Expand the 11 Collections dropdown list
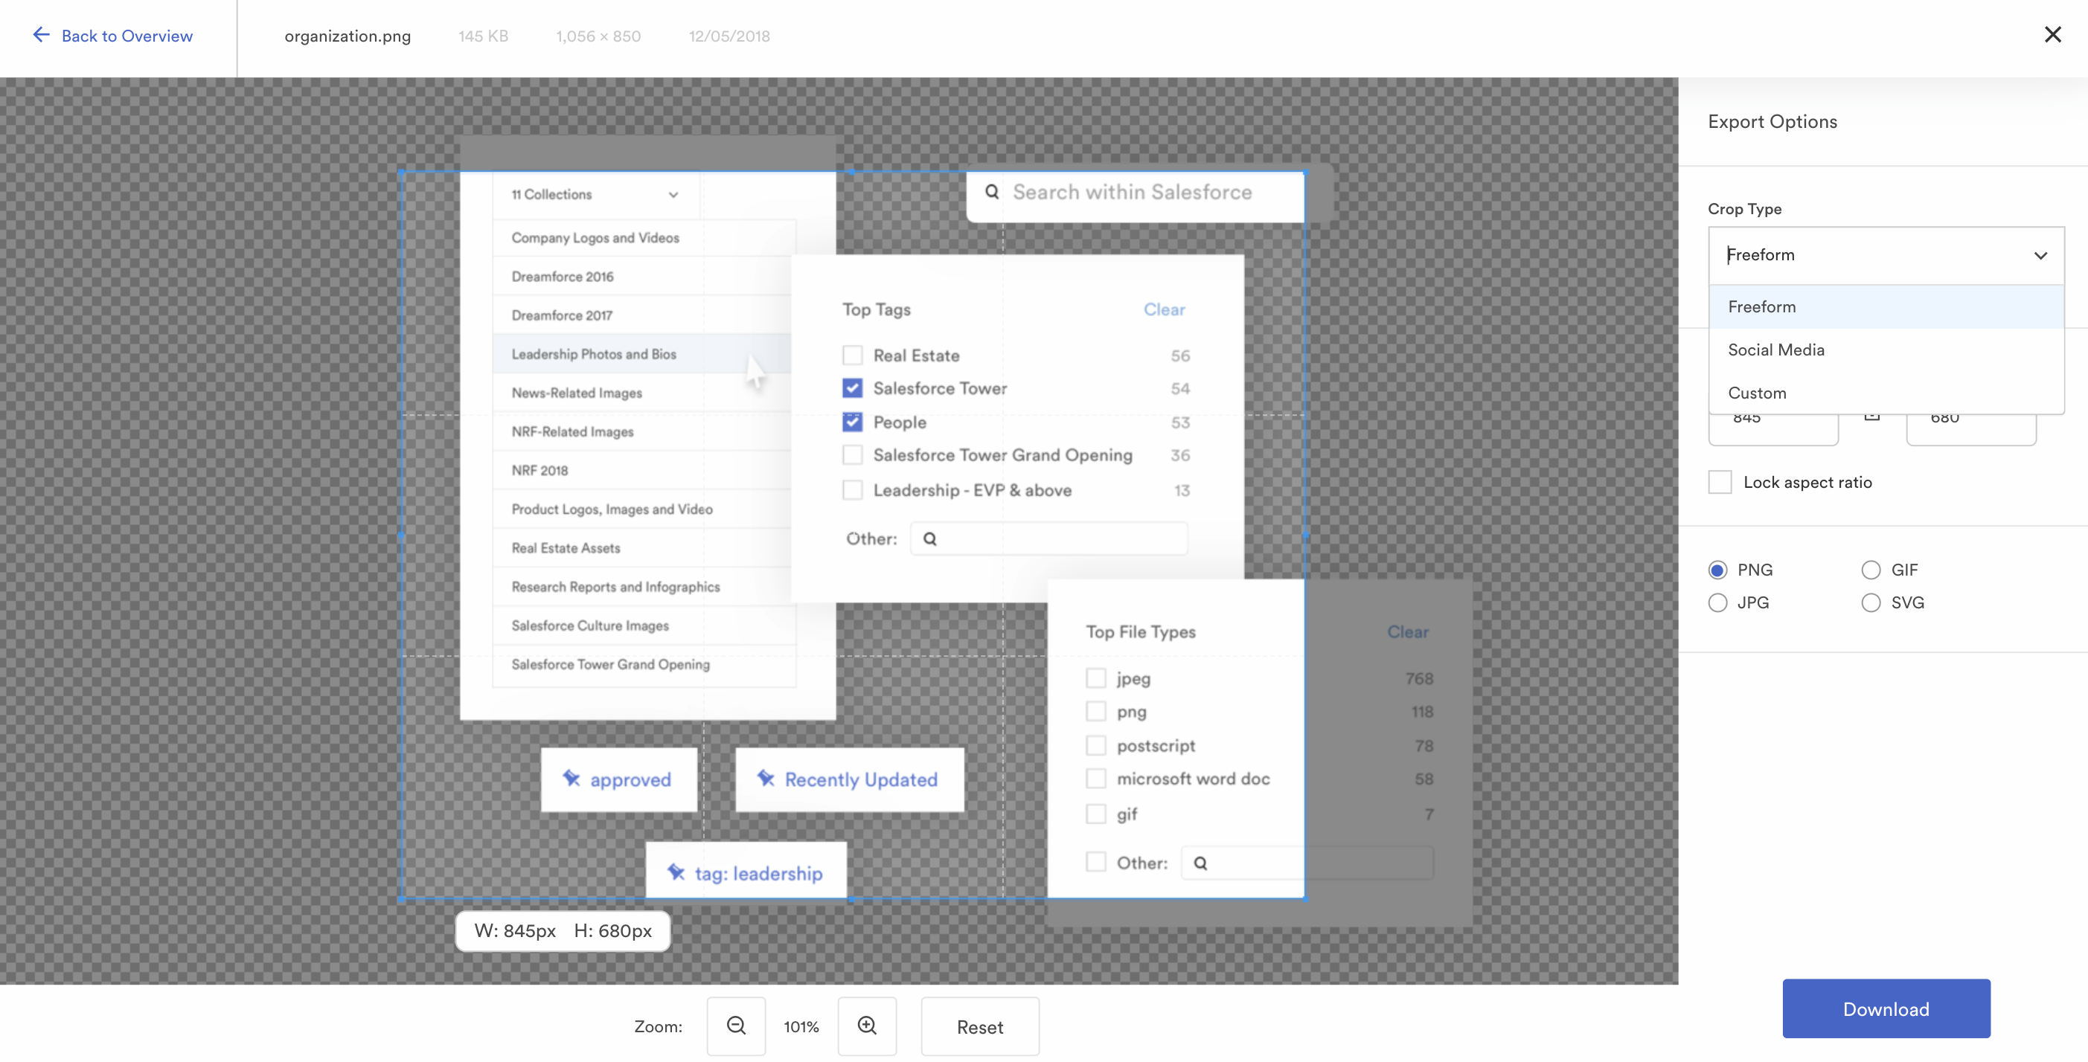Screen dimensions: 2088x1062 (x=594, y=193)
